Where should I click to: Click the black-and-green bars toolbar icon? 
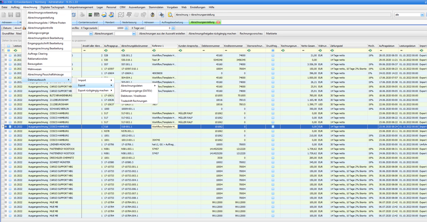coord(90,15)
